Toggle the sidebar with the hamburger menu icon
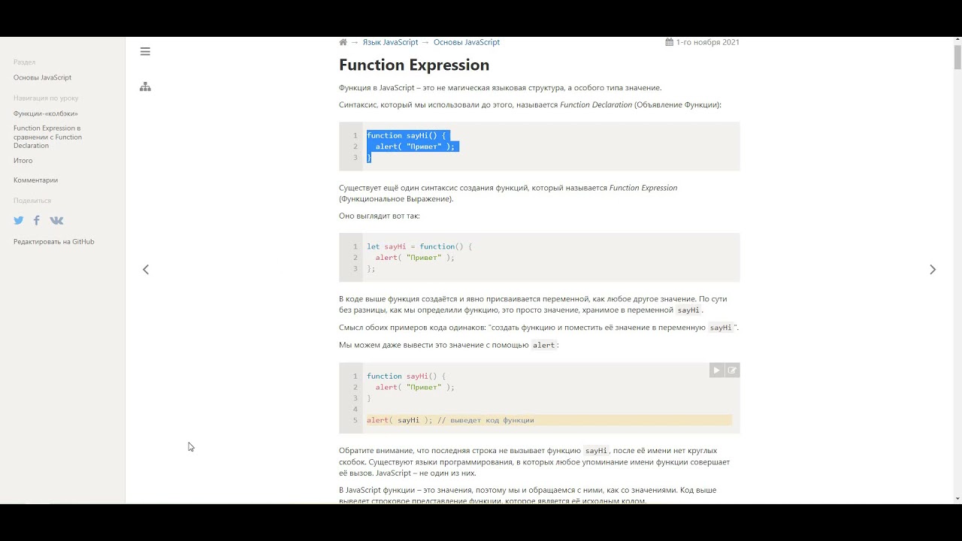 145,51
